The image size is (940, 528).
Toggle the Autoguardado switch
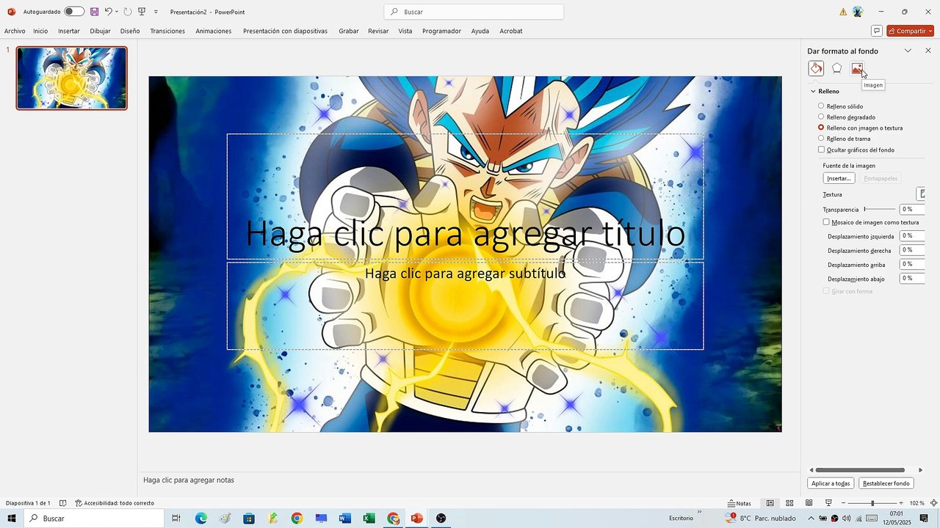(73, 12)
